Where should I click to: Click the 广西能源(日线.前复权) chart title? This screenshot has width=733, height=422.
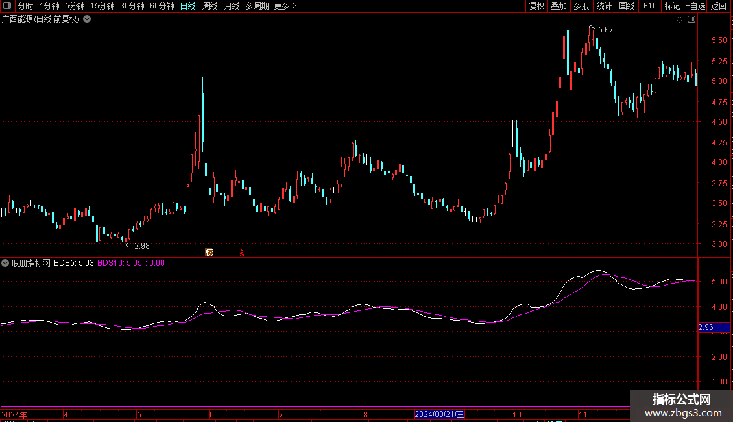[41, 19]
